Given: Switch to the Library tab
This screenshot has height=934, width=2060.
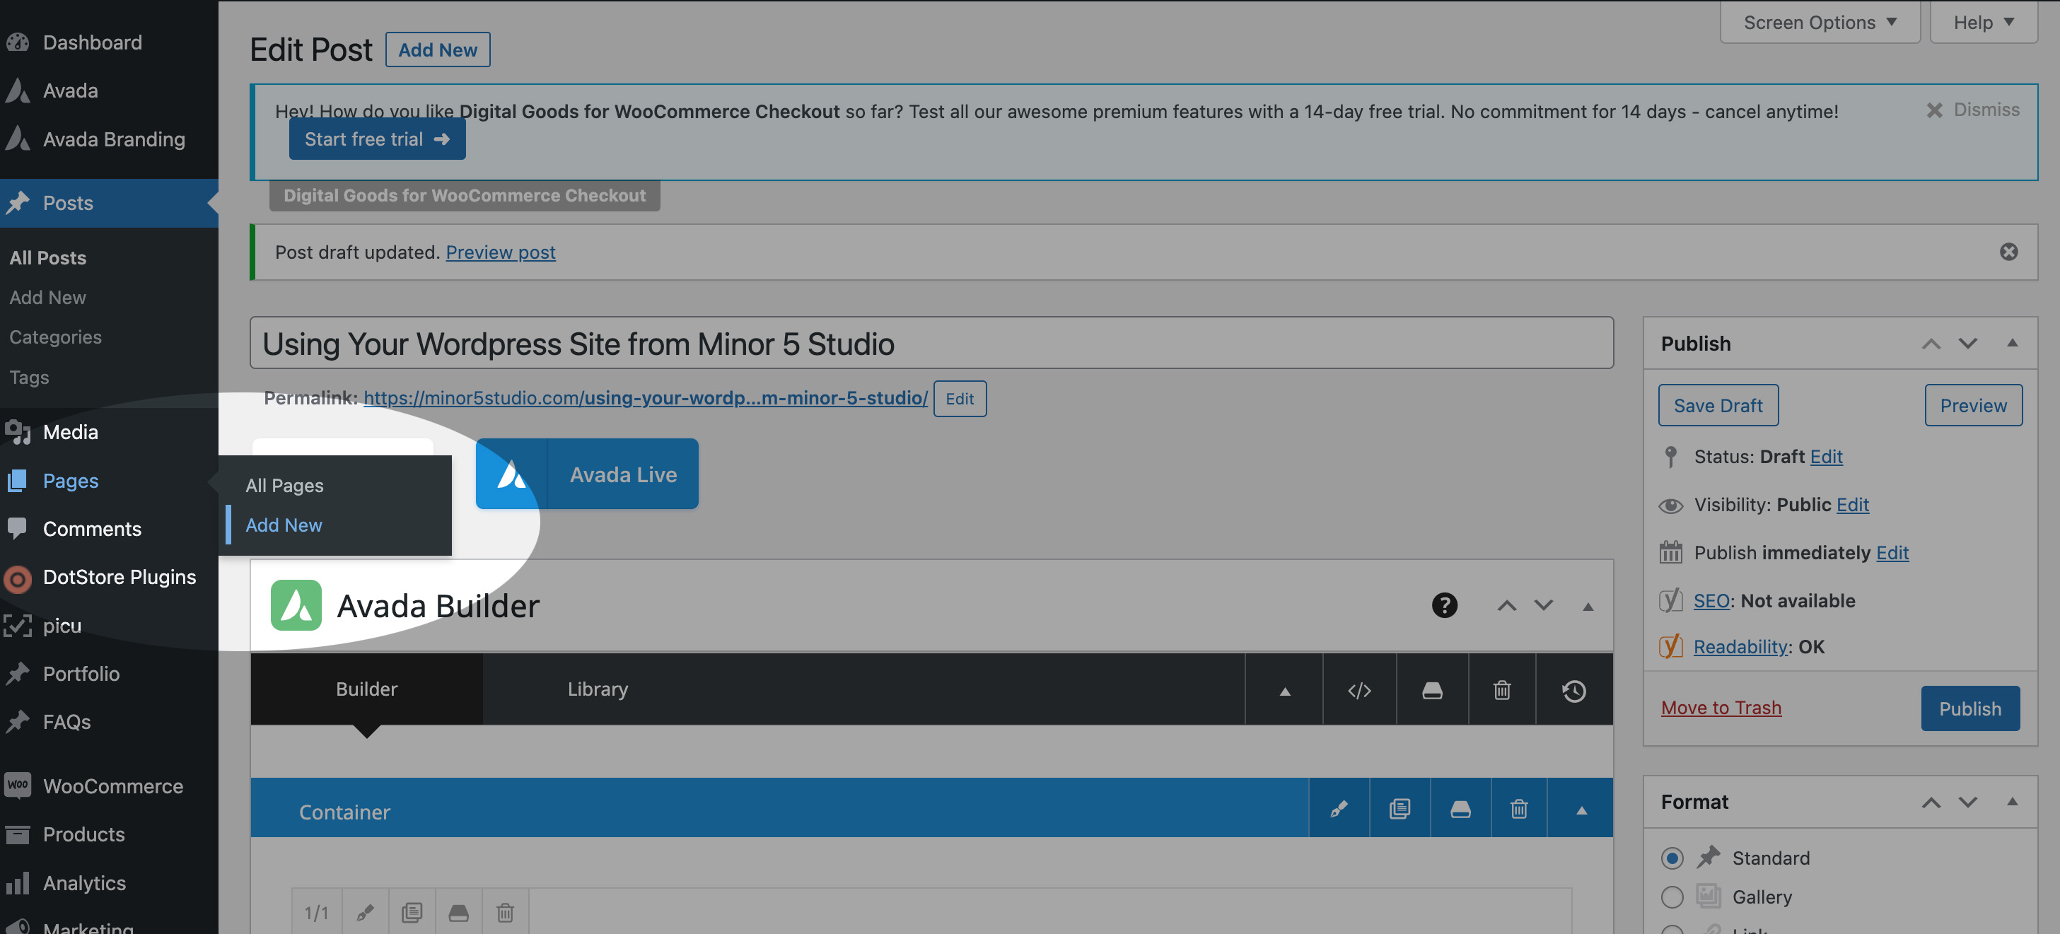Looking at the screenshot, I should [598, 689].
